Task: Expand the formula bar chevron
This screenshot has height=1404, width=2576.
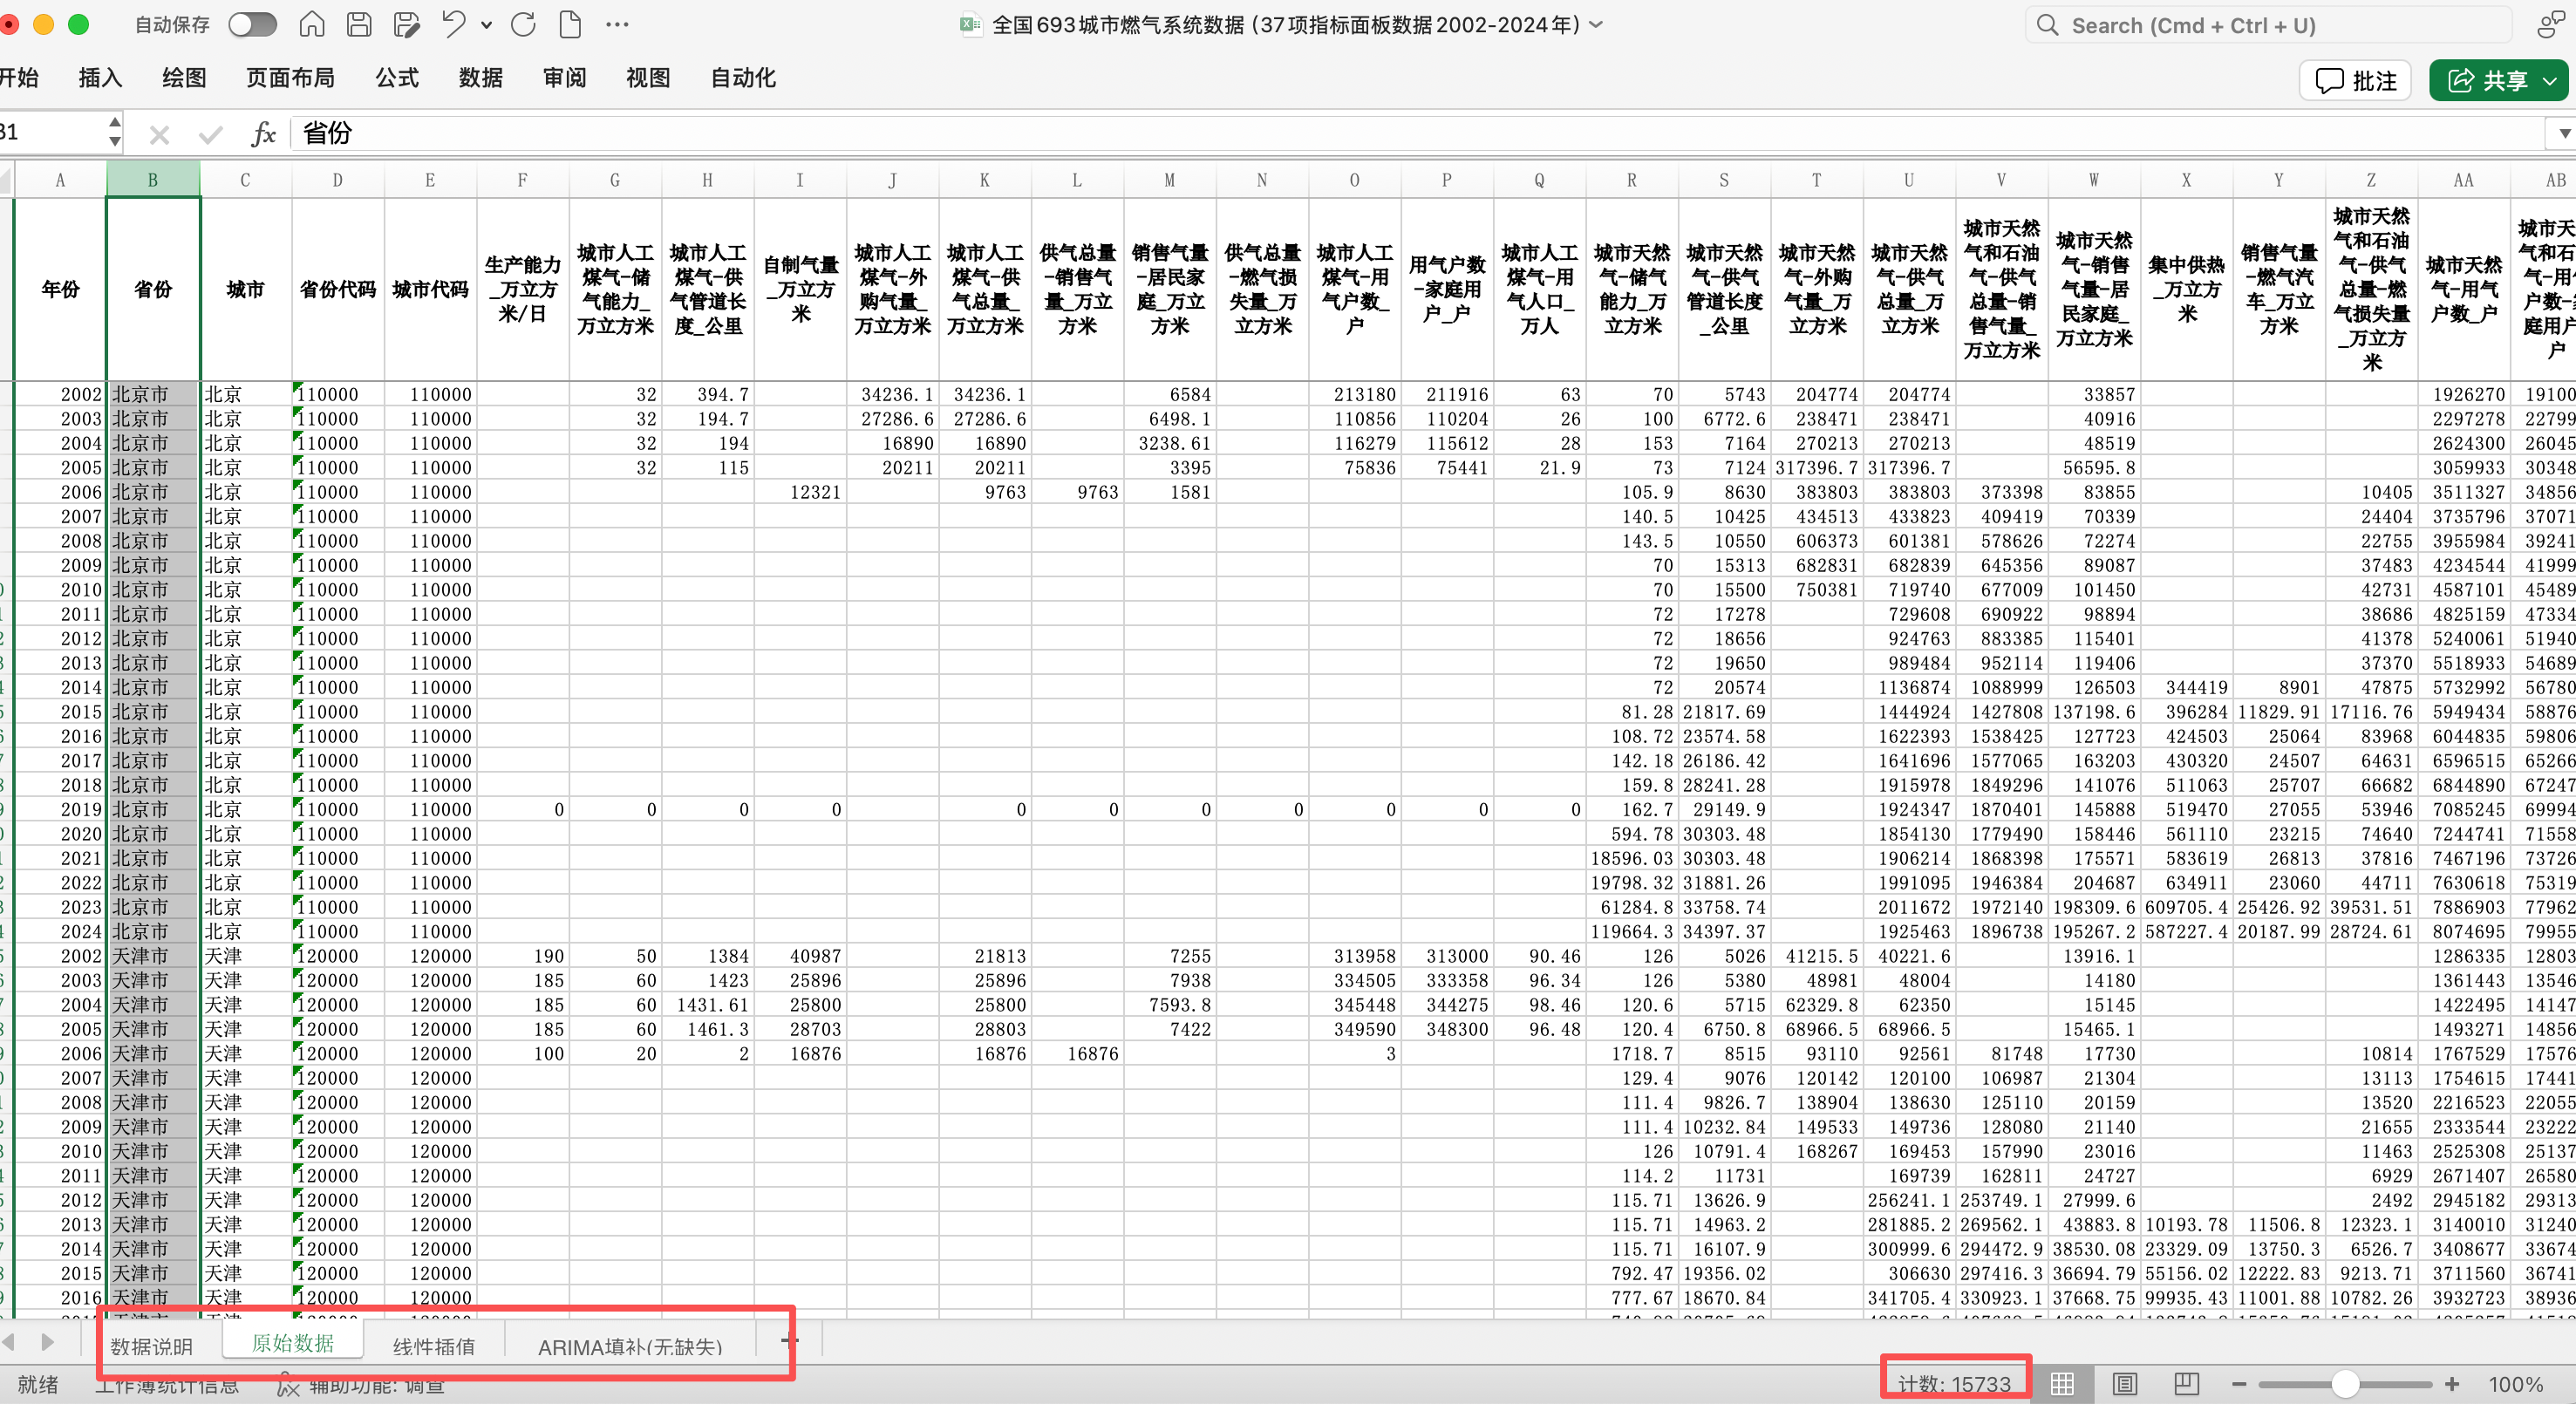Action: 2564,133
